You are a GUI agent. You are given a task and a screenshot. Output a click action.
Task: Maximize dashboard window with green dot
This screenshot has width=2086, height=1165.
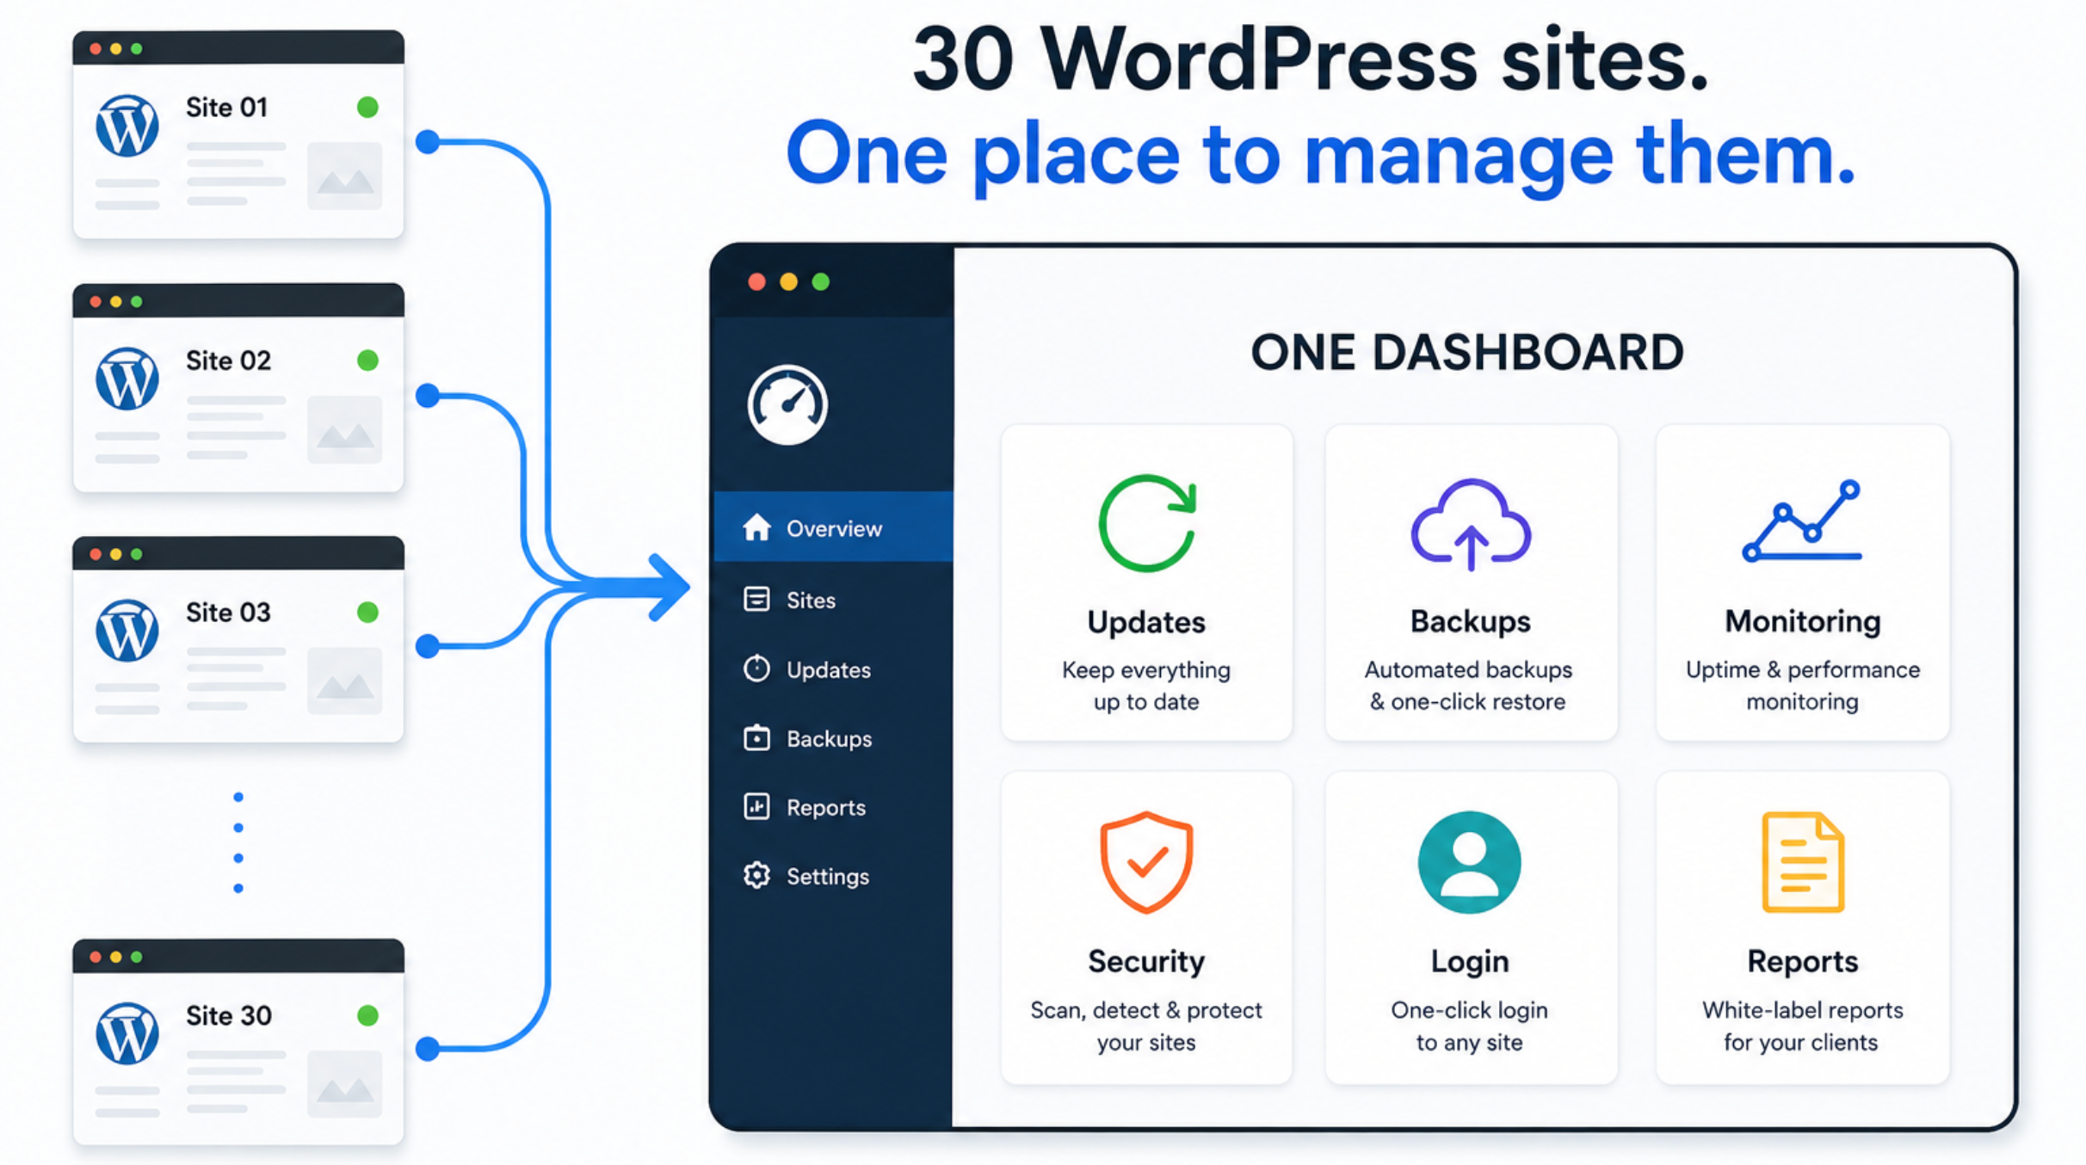(820, 282)
